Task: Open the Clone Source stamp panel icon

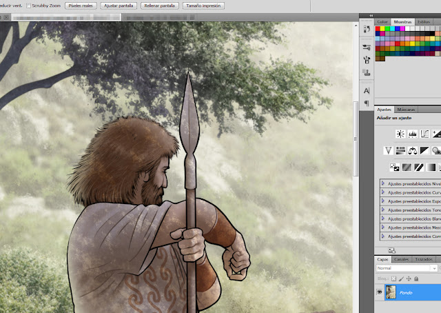Action: click(367, 72)
